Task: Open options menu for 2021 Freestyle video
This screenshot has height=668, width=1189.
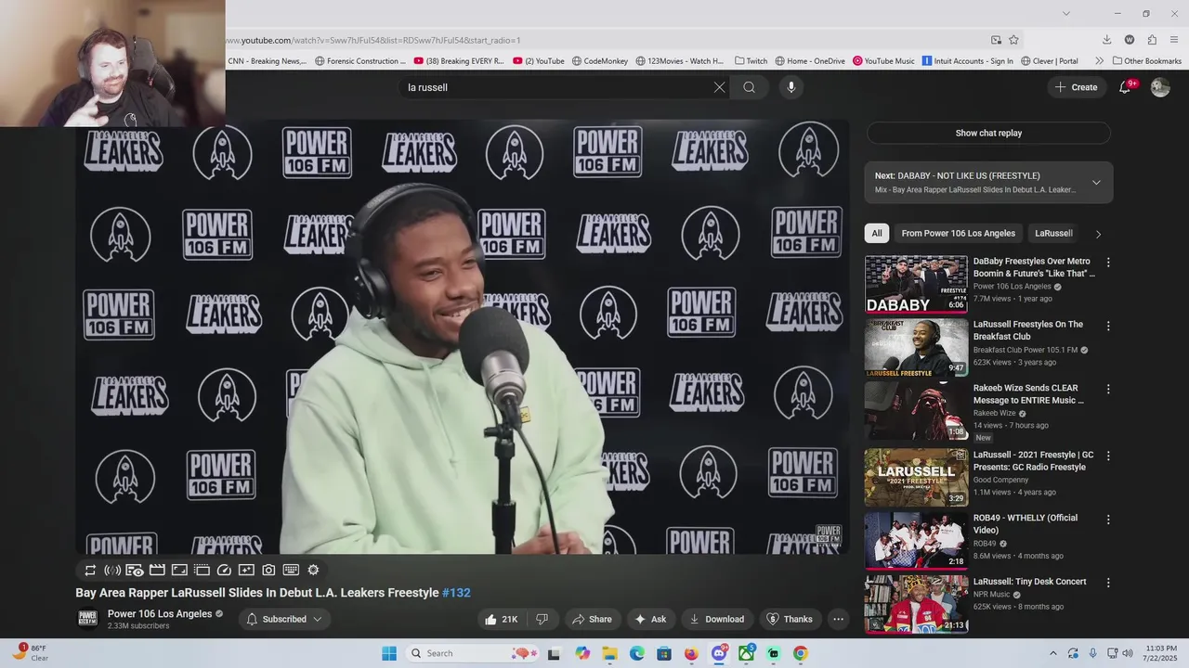Action: point(1108,456)
